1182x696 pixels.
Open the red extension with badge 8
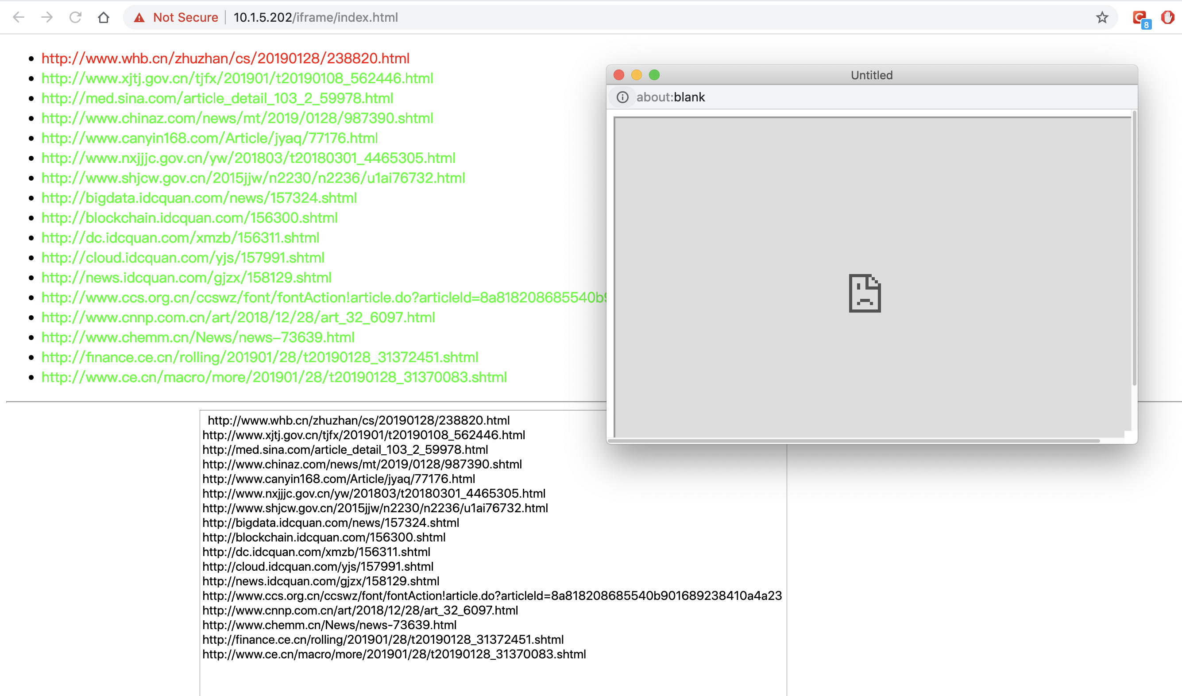[x=1140, y=18]
